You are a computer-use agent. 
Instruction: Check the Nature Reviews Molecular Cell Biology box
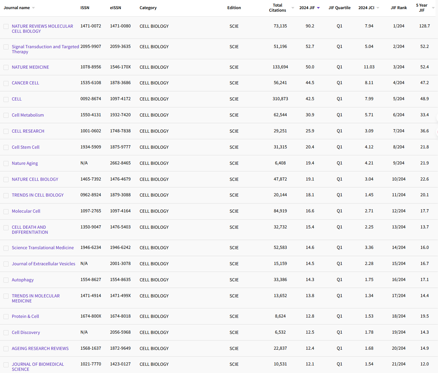tap(6, 26)
